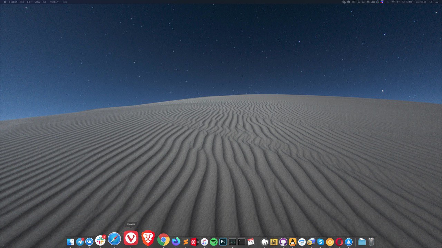Open Spotlight search magnifier

(431, 2)
